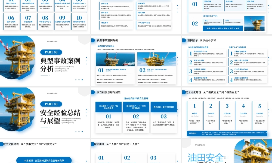
Task: Click the PART 03 badge above 安全经验总结与展望
Action: tap(51, 104)
